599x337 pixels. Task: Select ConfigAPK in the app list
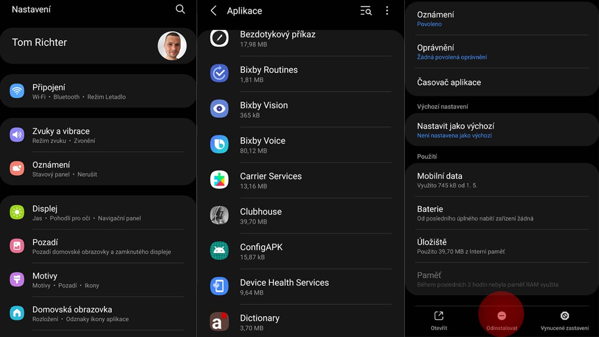click(300, 251)
